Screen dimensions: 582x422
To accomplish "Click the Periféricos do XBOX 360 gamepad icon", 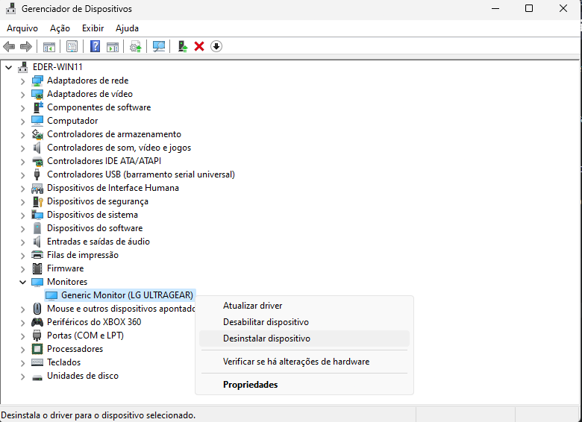I will click(x=37, y=322).
